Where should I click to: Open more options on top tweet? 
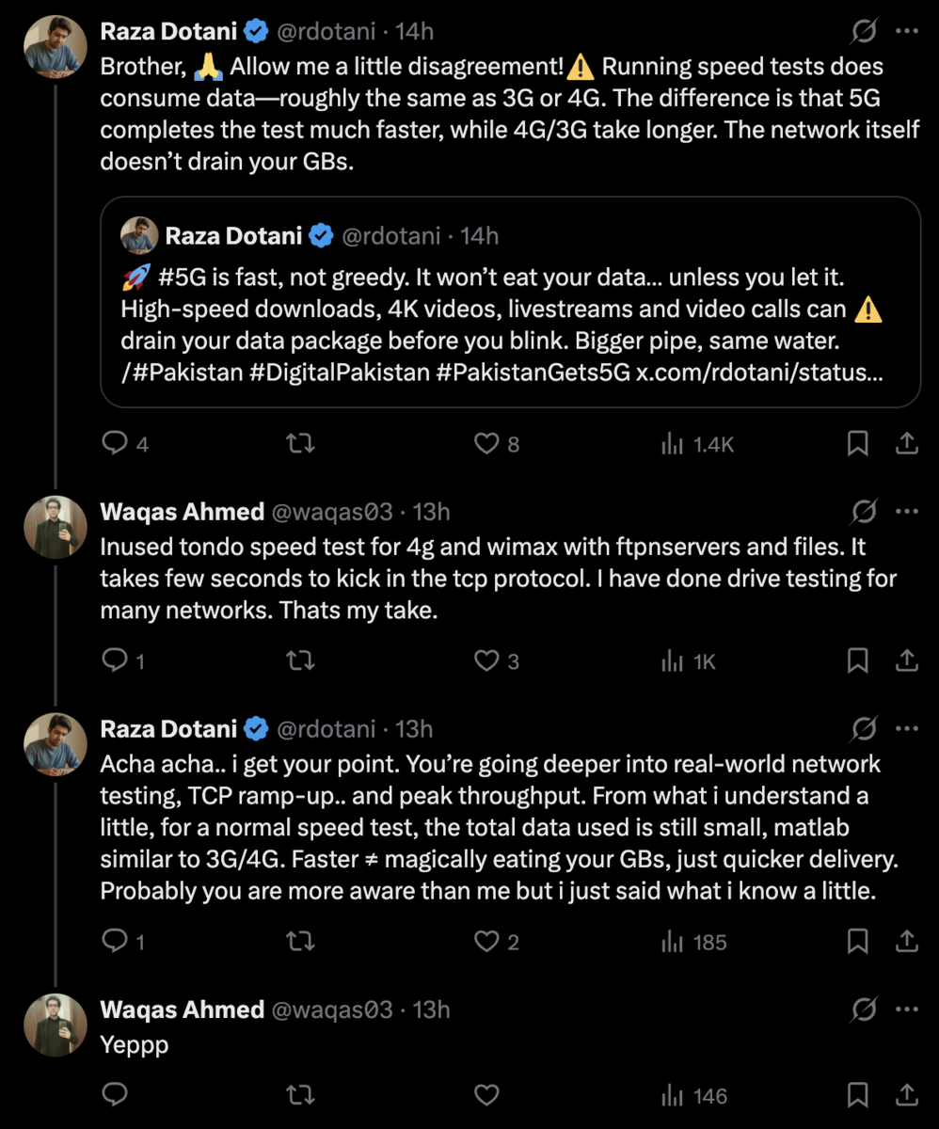(x=907, y=32)
